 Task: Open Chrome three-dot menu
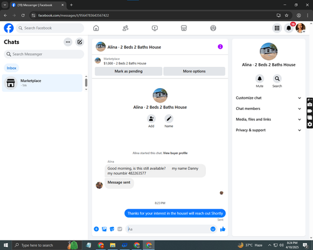click(307, 16)
